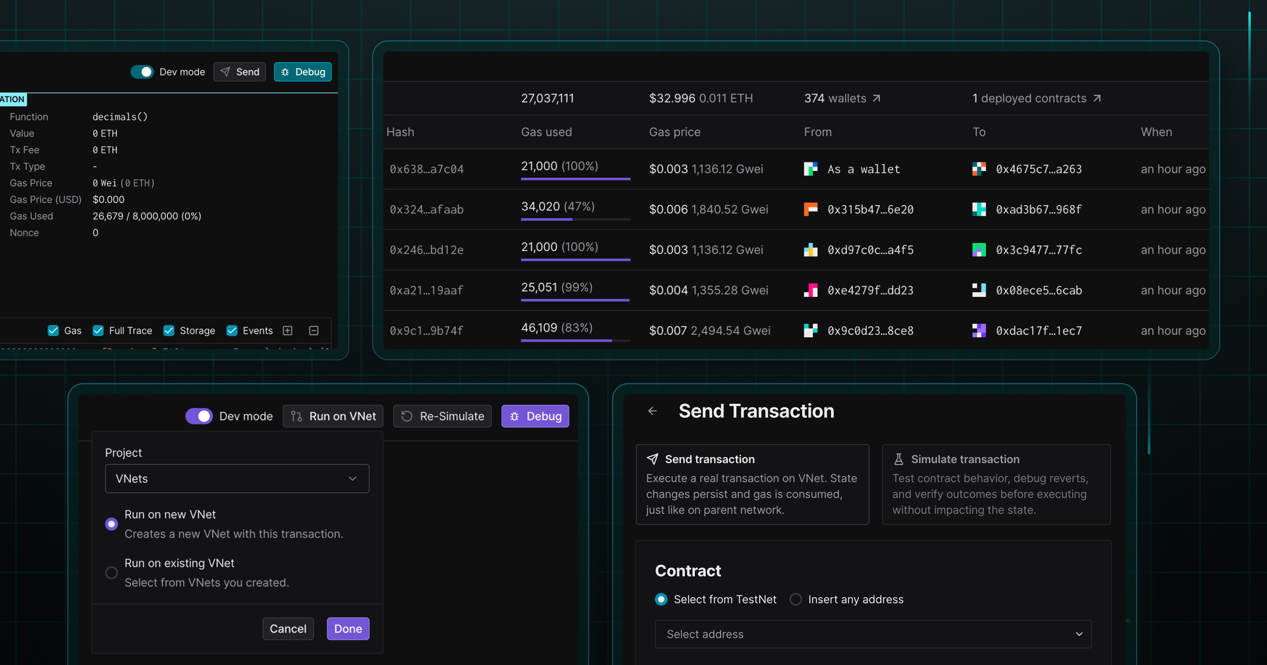Click the flask icon beside Simulate transaction
This screenshot has height=665, width=1267.
898,459
